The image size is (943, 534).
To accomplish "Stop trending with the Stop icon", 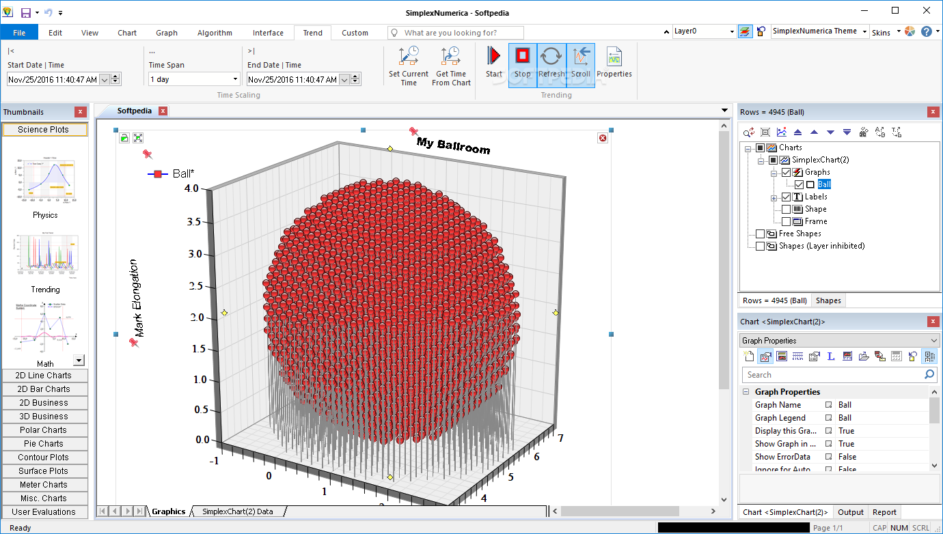I will pos(522,56).
